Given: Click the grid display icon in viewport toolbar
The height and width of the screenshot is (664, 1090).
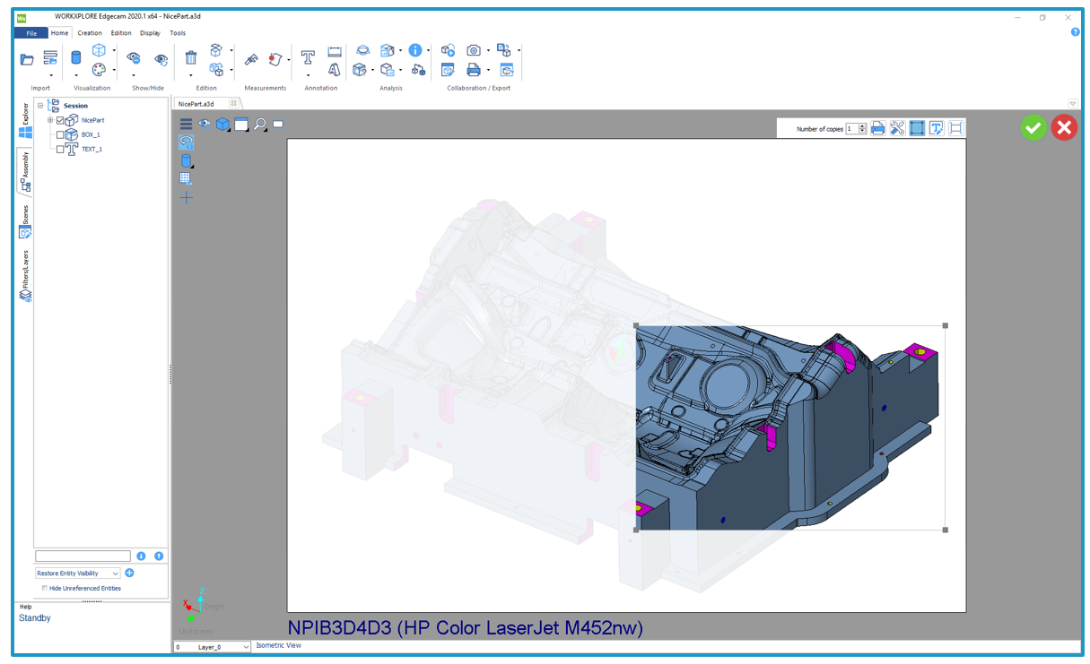Looking at the screenshot, I should [187, 179].
